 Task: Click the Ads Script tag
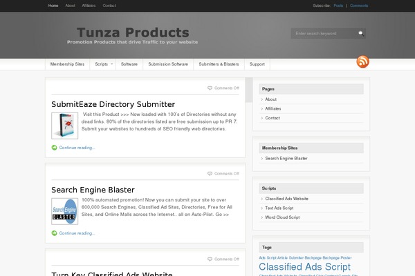(268, 258)
